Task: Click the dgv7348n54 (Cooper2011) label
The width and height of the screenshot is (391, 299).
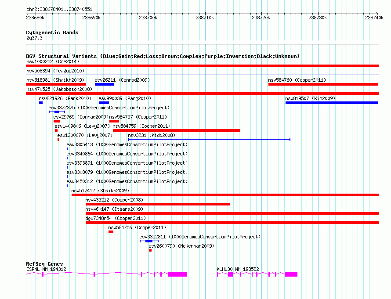Action: tap(116, 218)
